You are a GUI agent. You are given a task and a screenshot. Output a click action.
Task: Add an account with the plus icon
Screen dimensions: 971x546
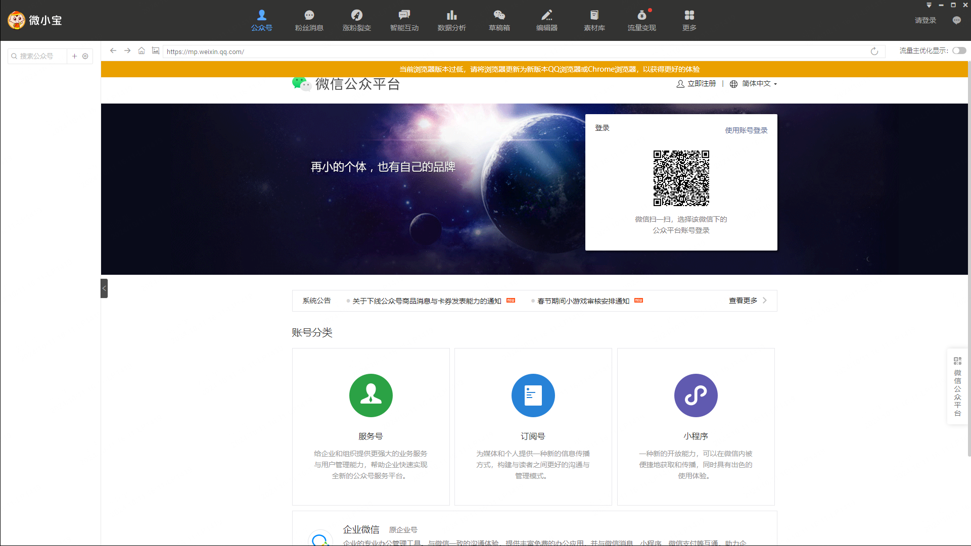click(74, 56)
